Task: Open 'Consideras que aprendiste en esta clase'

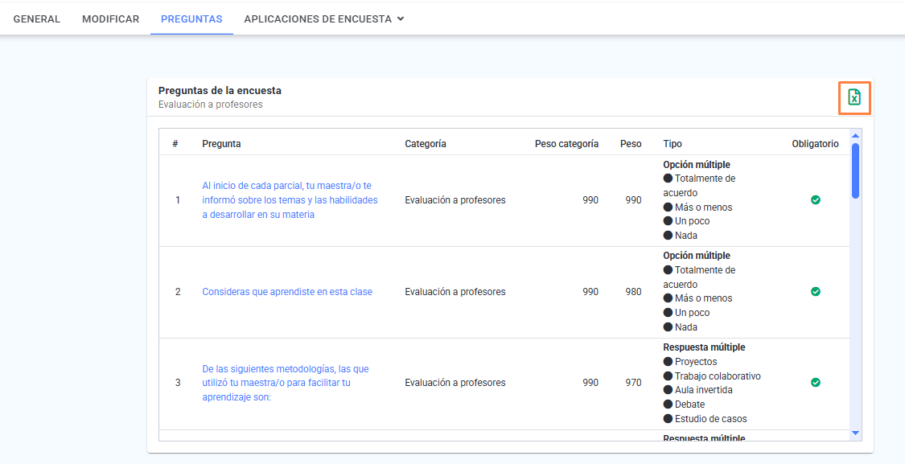Action: tap(287, 292)
